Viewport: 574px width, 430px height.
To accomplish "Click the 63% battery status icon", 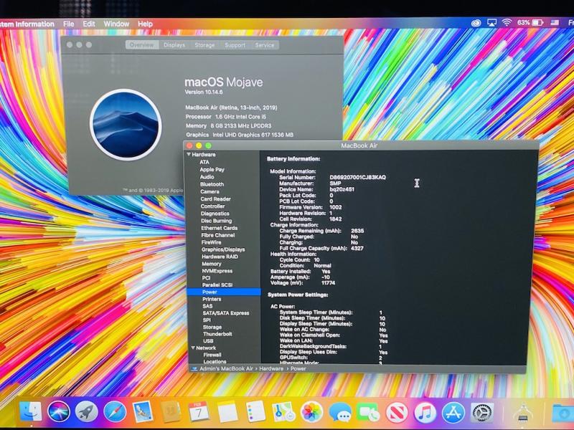I will (530, 23).
